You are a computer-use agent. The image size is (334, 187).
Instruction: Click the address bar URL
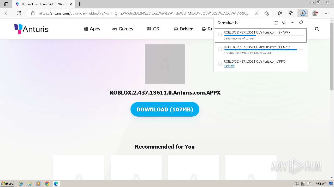(x=144, y=13)
